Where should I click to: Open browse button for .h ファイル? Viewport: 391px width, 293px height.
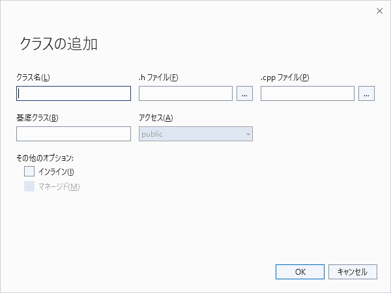(244, 94)
